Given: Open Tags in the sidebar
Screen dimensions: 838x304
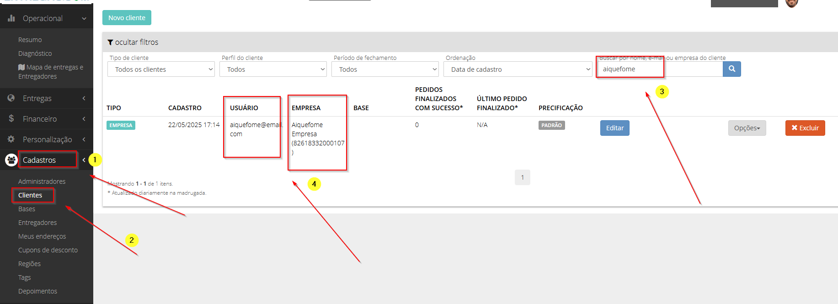Looking at the screenshot, I should pos(25,277).
